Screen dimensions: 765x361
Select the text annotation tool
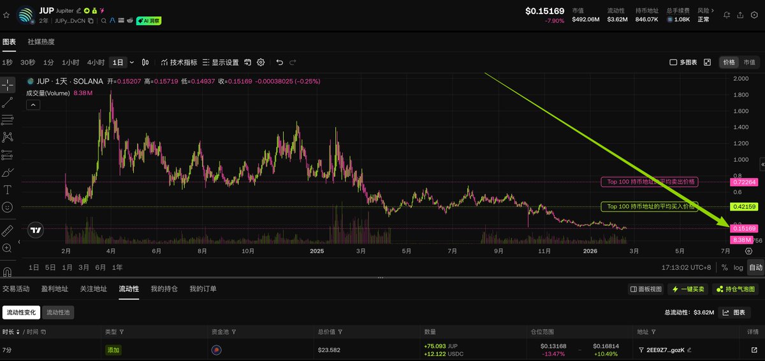pos(8,189)
